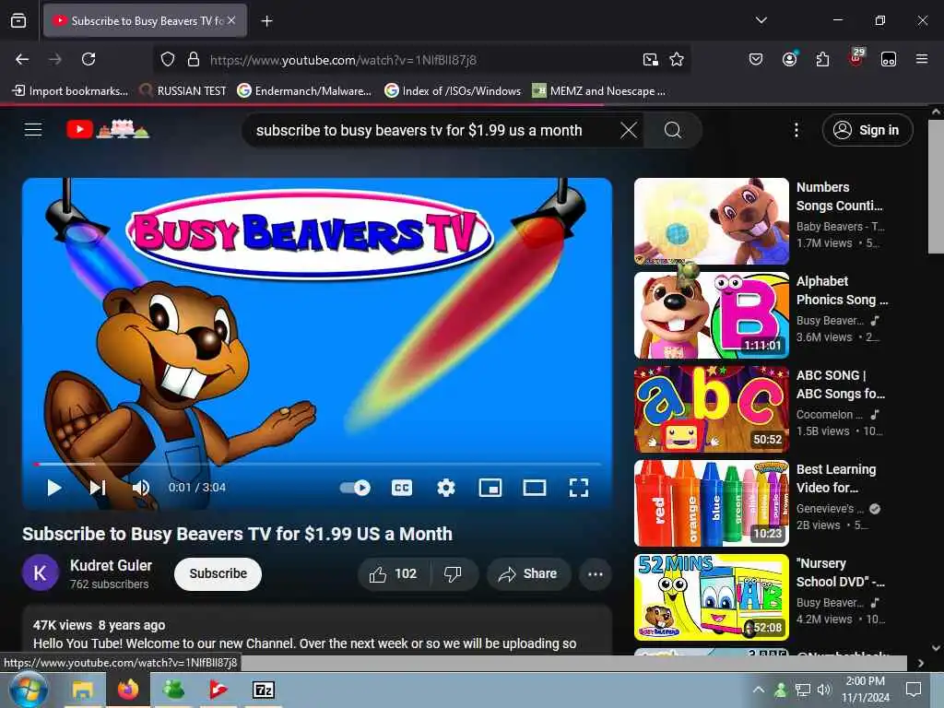944x708 pixels.
Task: View site security padlock info
Action: pos(194,60)
